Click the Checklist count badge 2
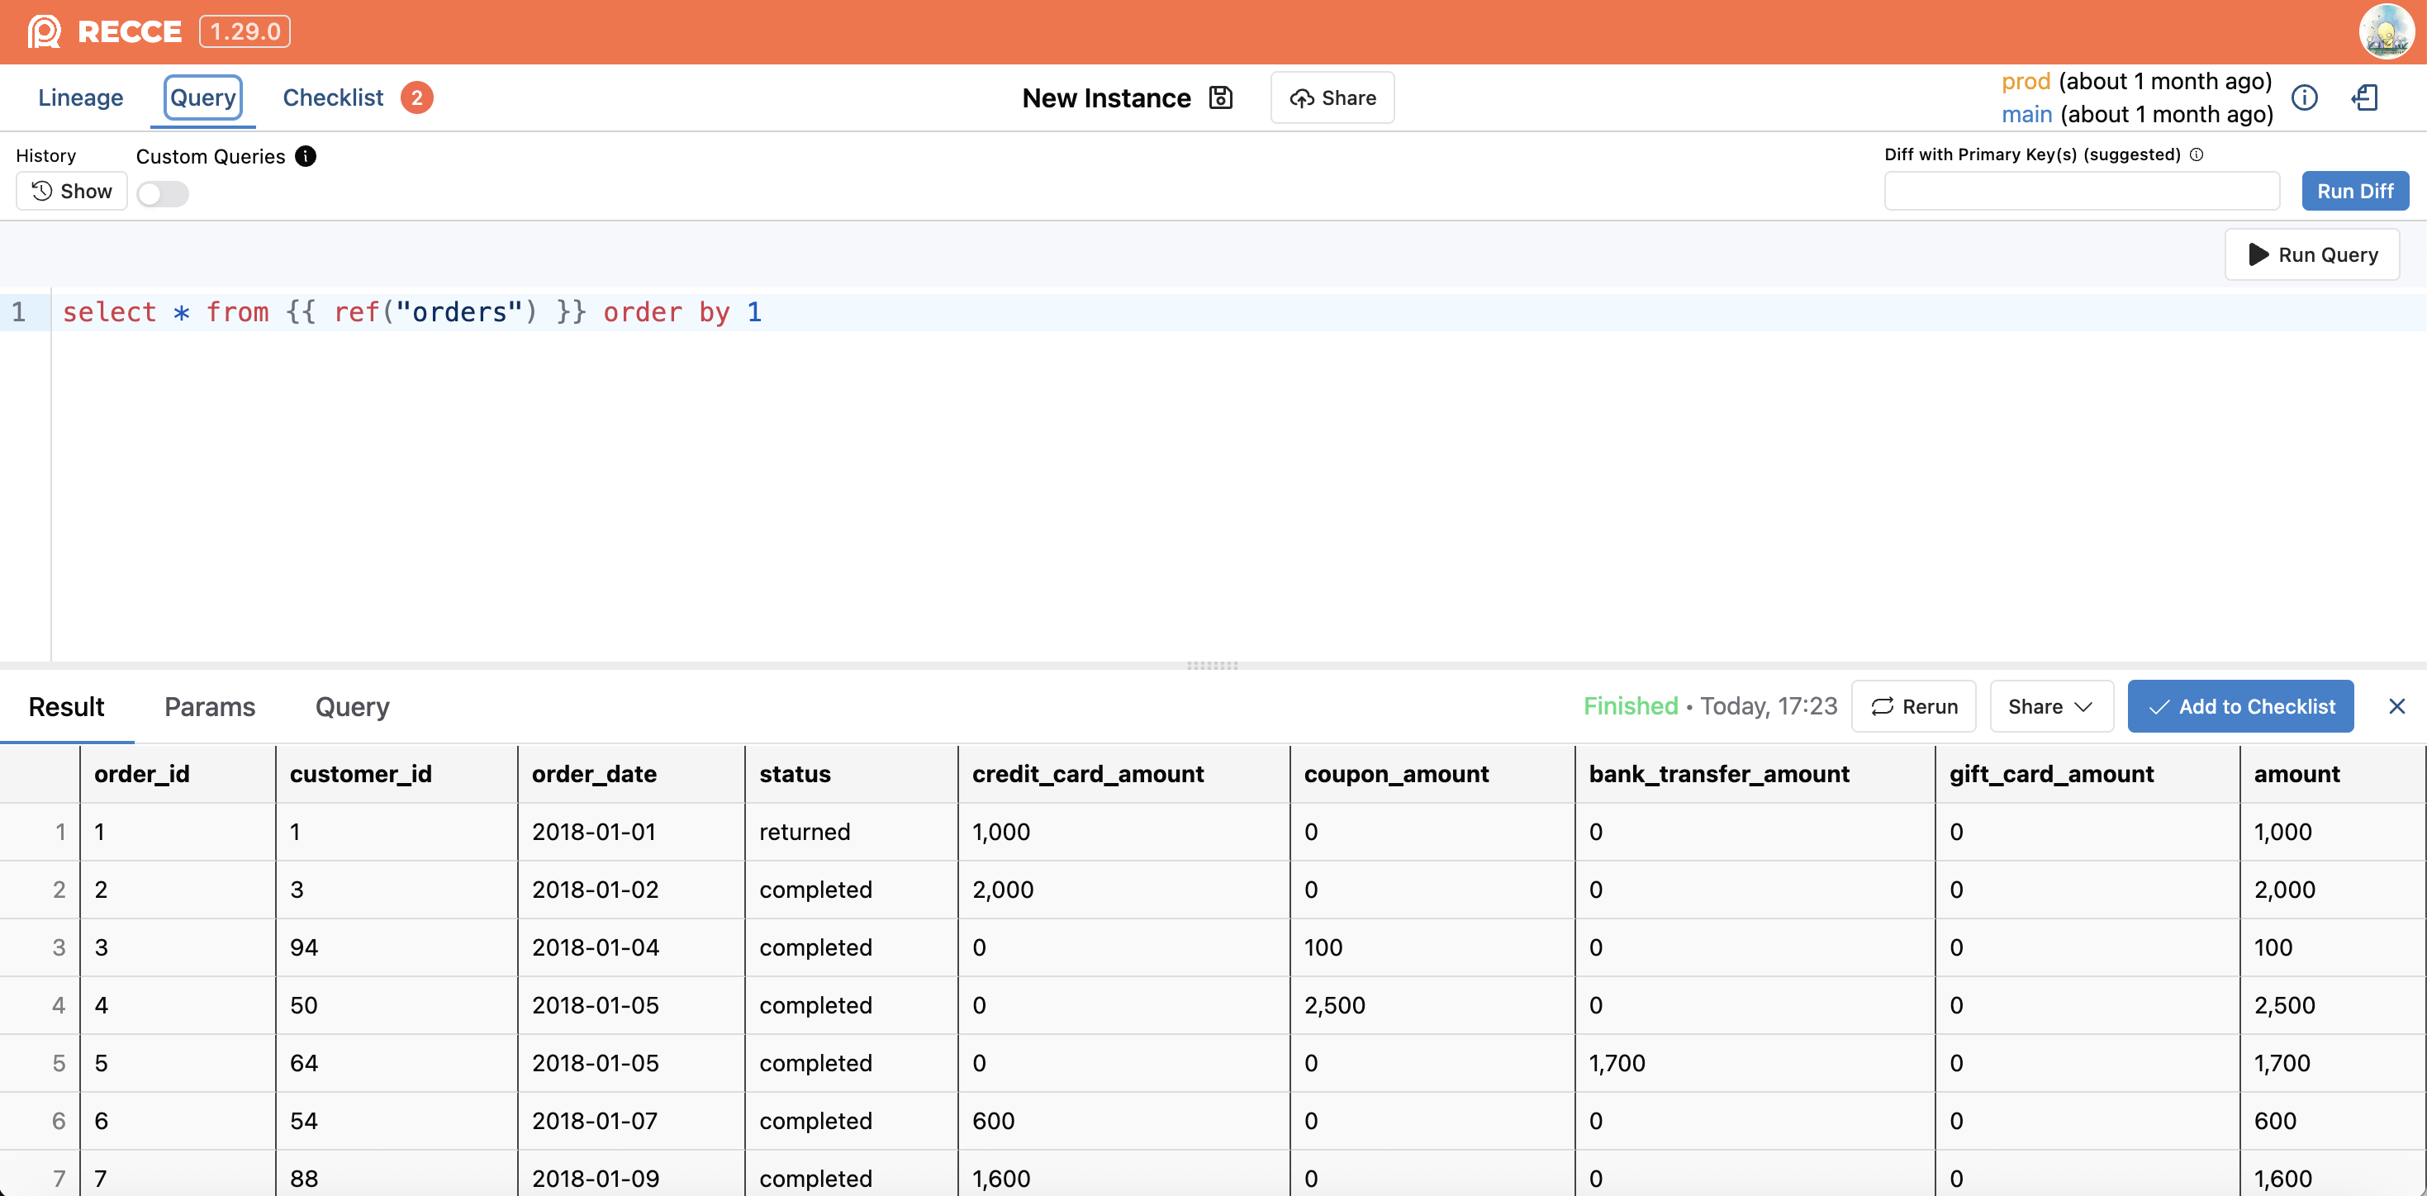The height and width of the screenshot is (1196, 2427). [416, 98]
